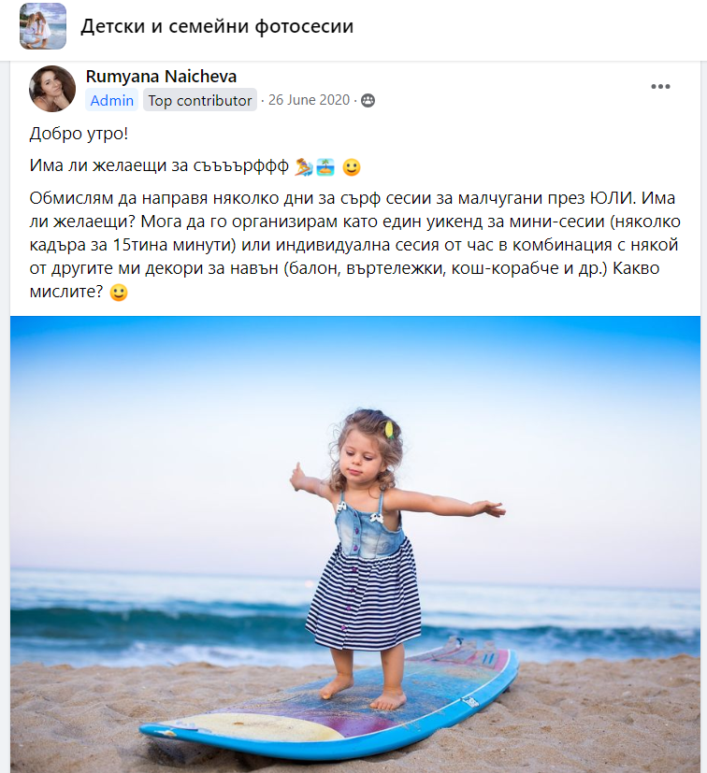
Task: Click the blue surfboard in the photo
Action: coord(329,705)
